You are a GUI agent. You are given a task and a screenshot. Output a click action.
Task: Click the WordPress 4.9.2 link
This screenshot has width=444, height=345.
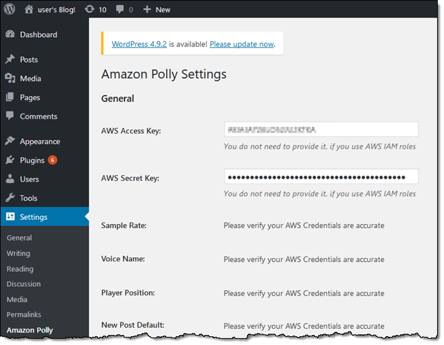(x=139, y=44)
